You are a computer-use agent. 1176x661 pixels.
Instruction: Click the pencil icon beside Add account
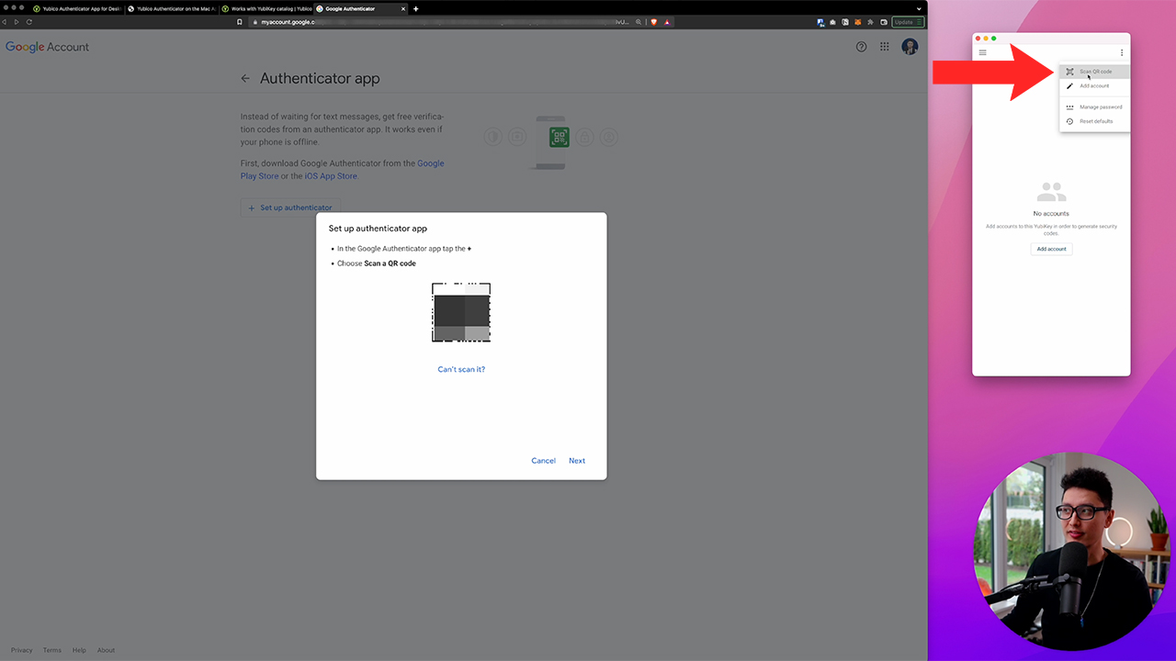click(x=1069, y=85)
